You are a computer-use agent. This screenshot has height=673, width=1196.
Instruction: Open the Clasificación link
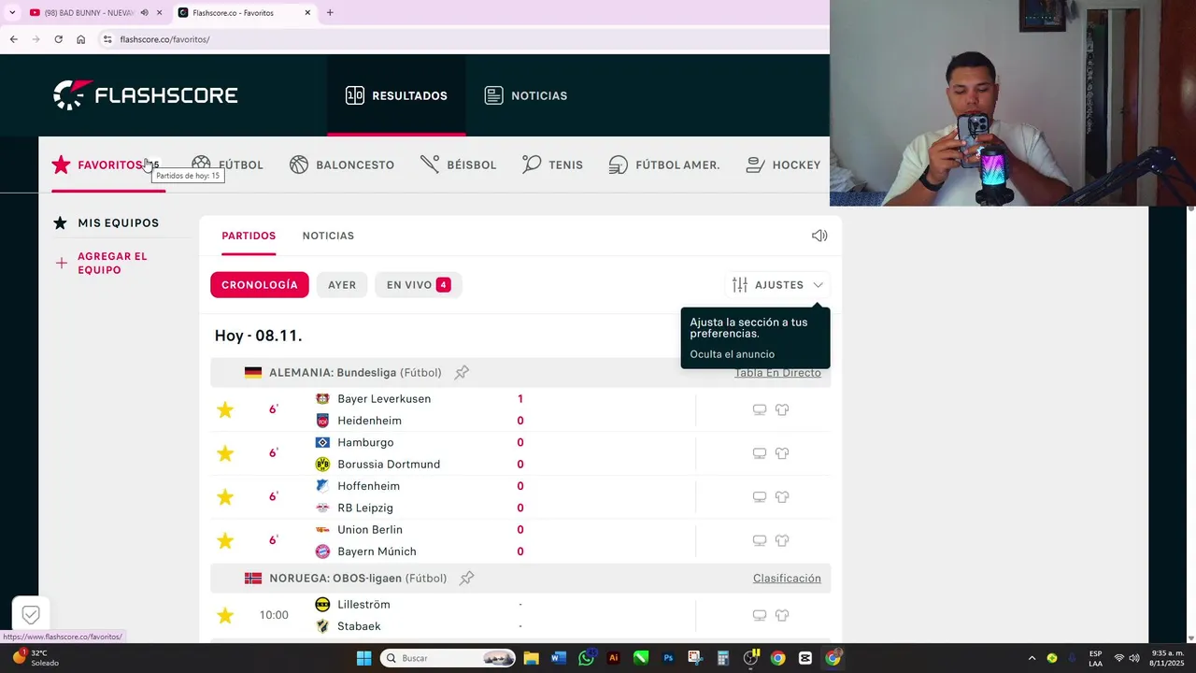[x=787, y=578]
